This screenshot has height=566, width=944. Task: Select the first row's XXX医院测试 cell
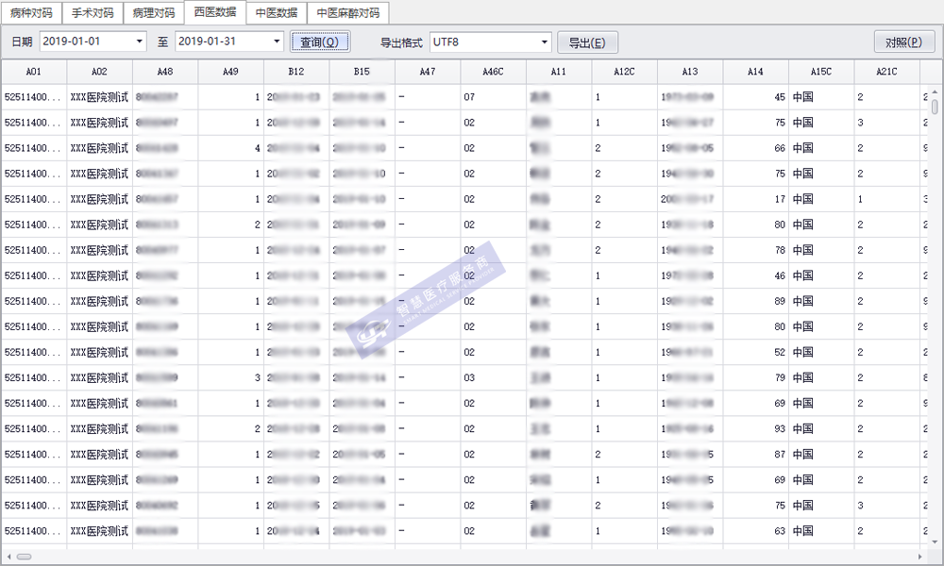click(x=99, y=97)
